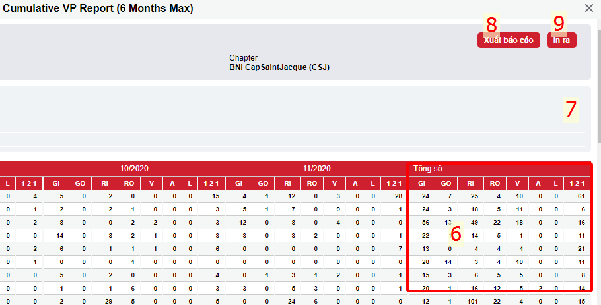601x305 pixels.
Task: Sort by GO column under Tổng số
Action: tap(446, 183)
